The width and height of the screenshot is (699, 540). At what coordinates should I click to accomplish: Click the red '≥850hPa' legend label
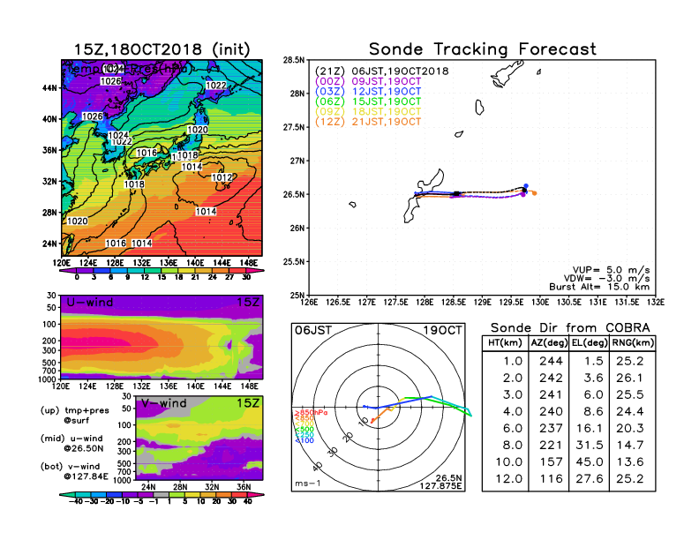tap(311, 413)
